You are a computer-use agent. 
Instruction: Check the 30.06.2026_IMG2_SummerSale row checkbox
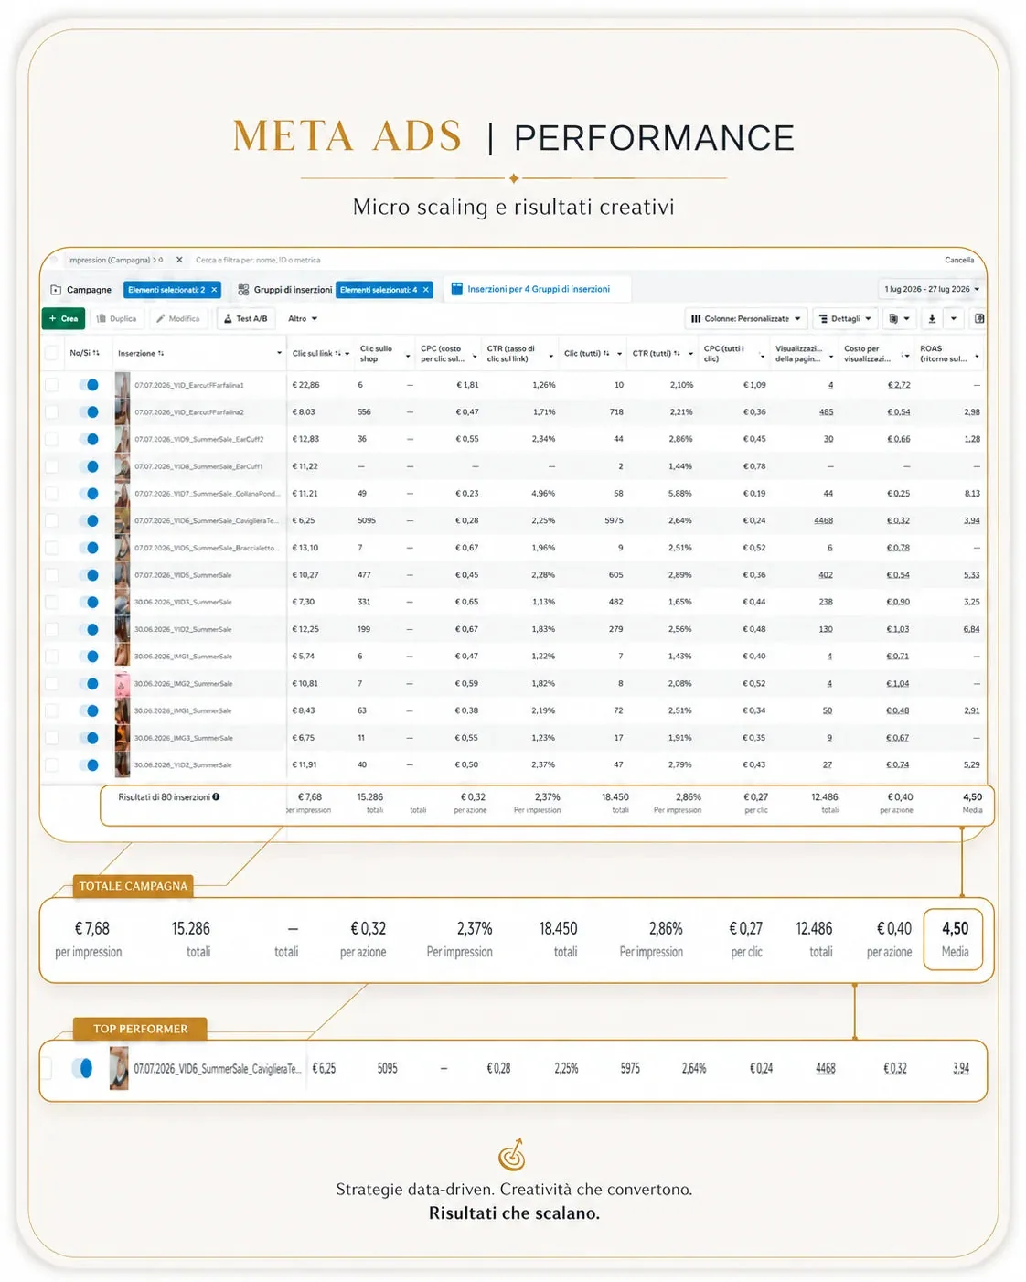coord(52,683)
